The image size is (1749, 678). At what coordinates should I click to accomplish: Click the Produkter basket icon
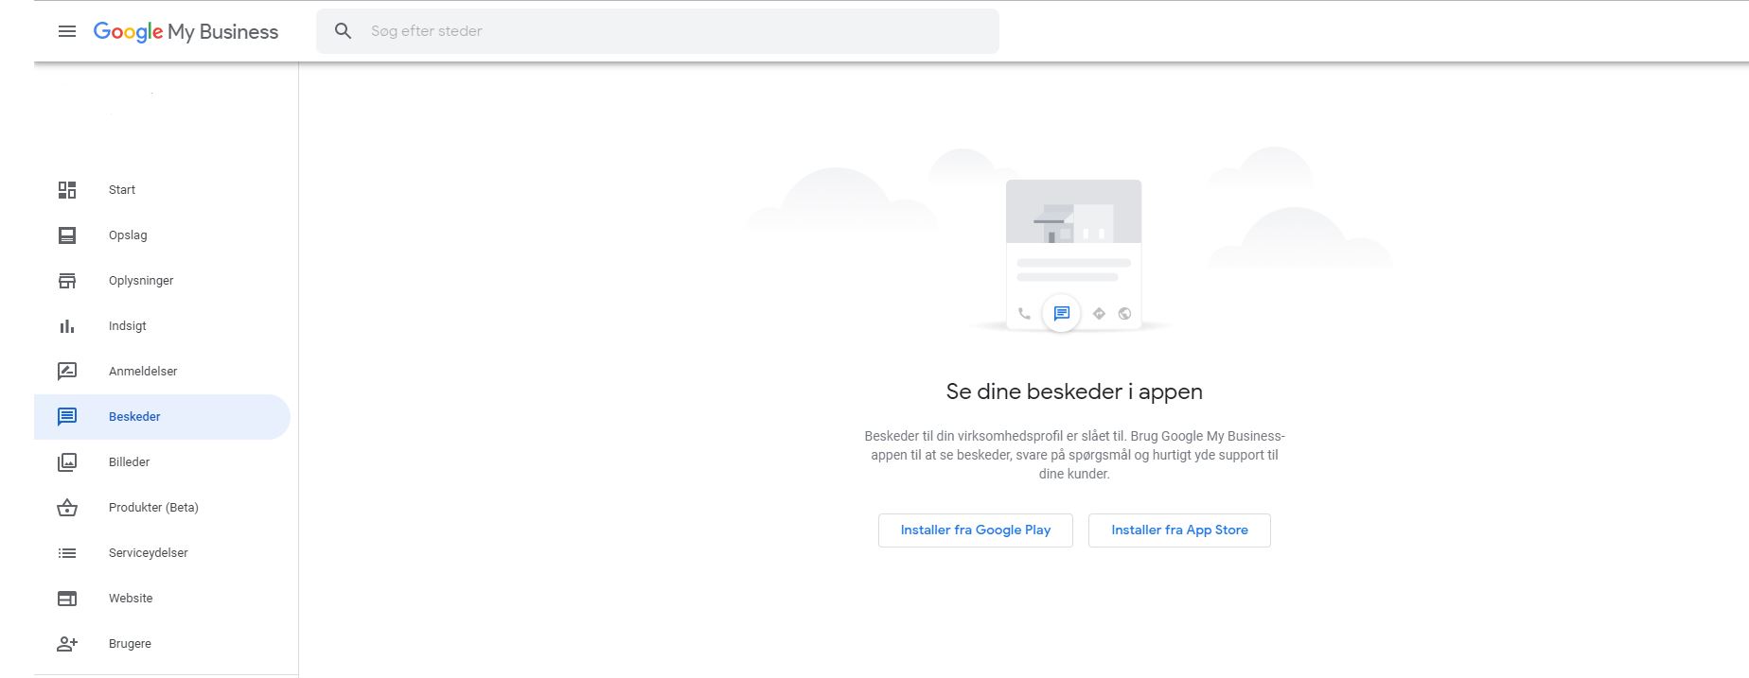(x=67, y=508)
